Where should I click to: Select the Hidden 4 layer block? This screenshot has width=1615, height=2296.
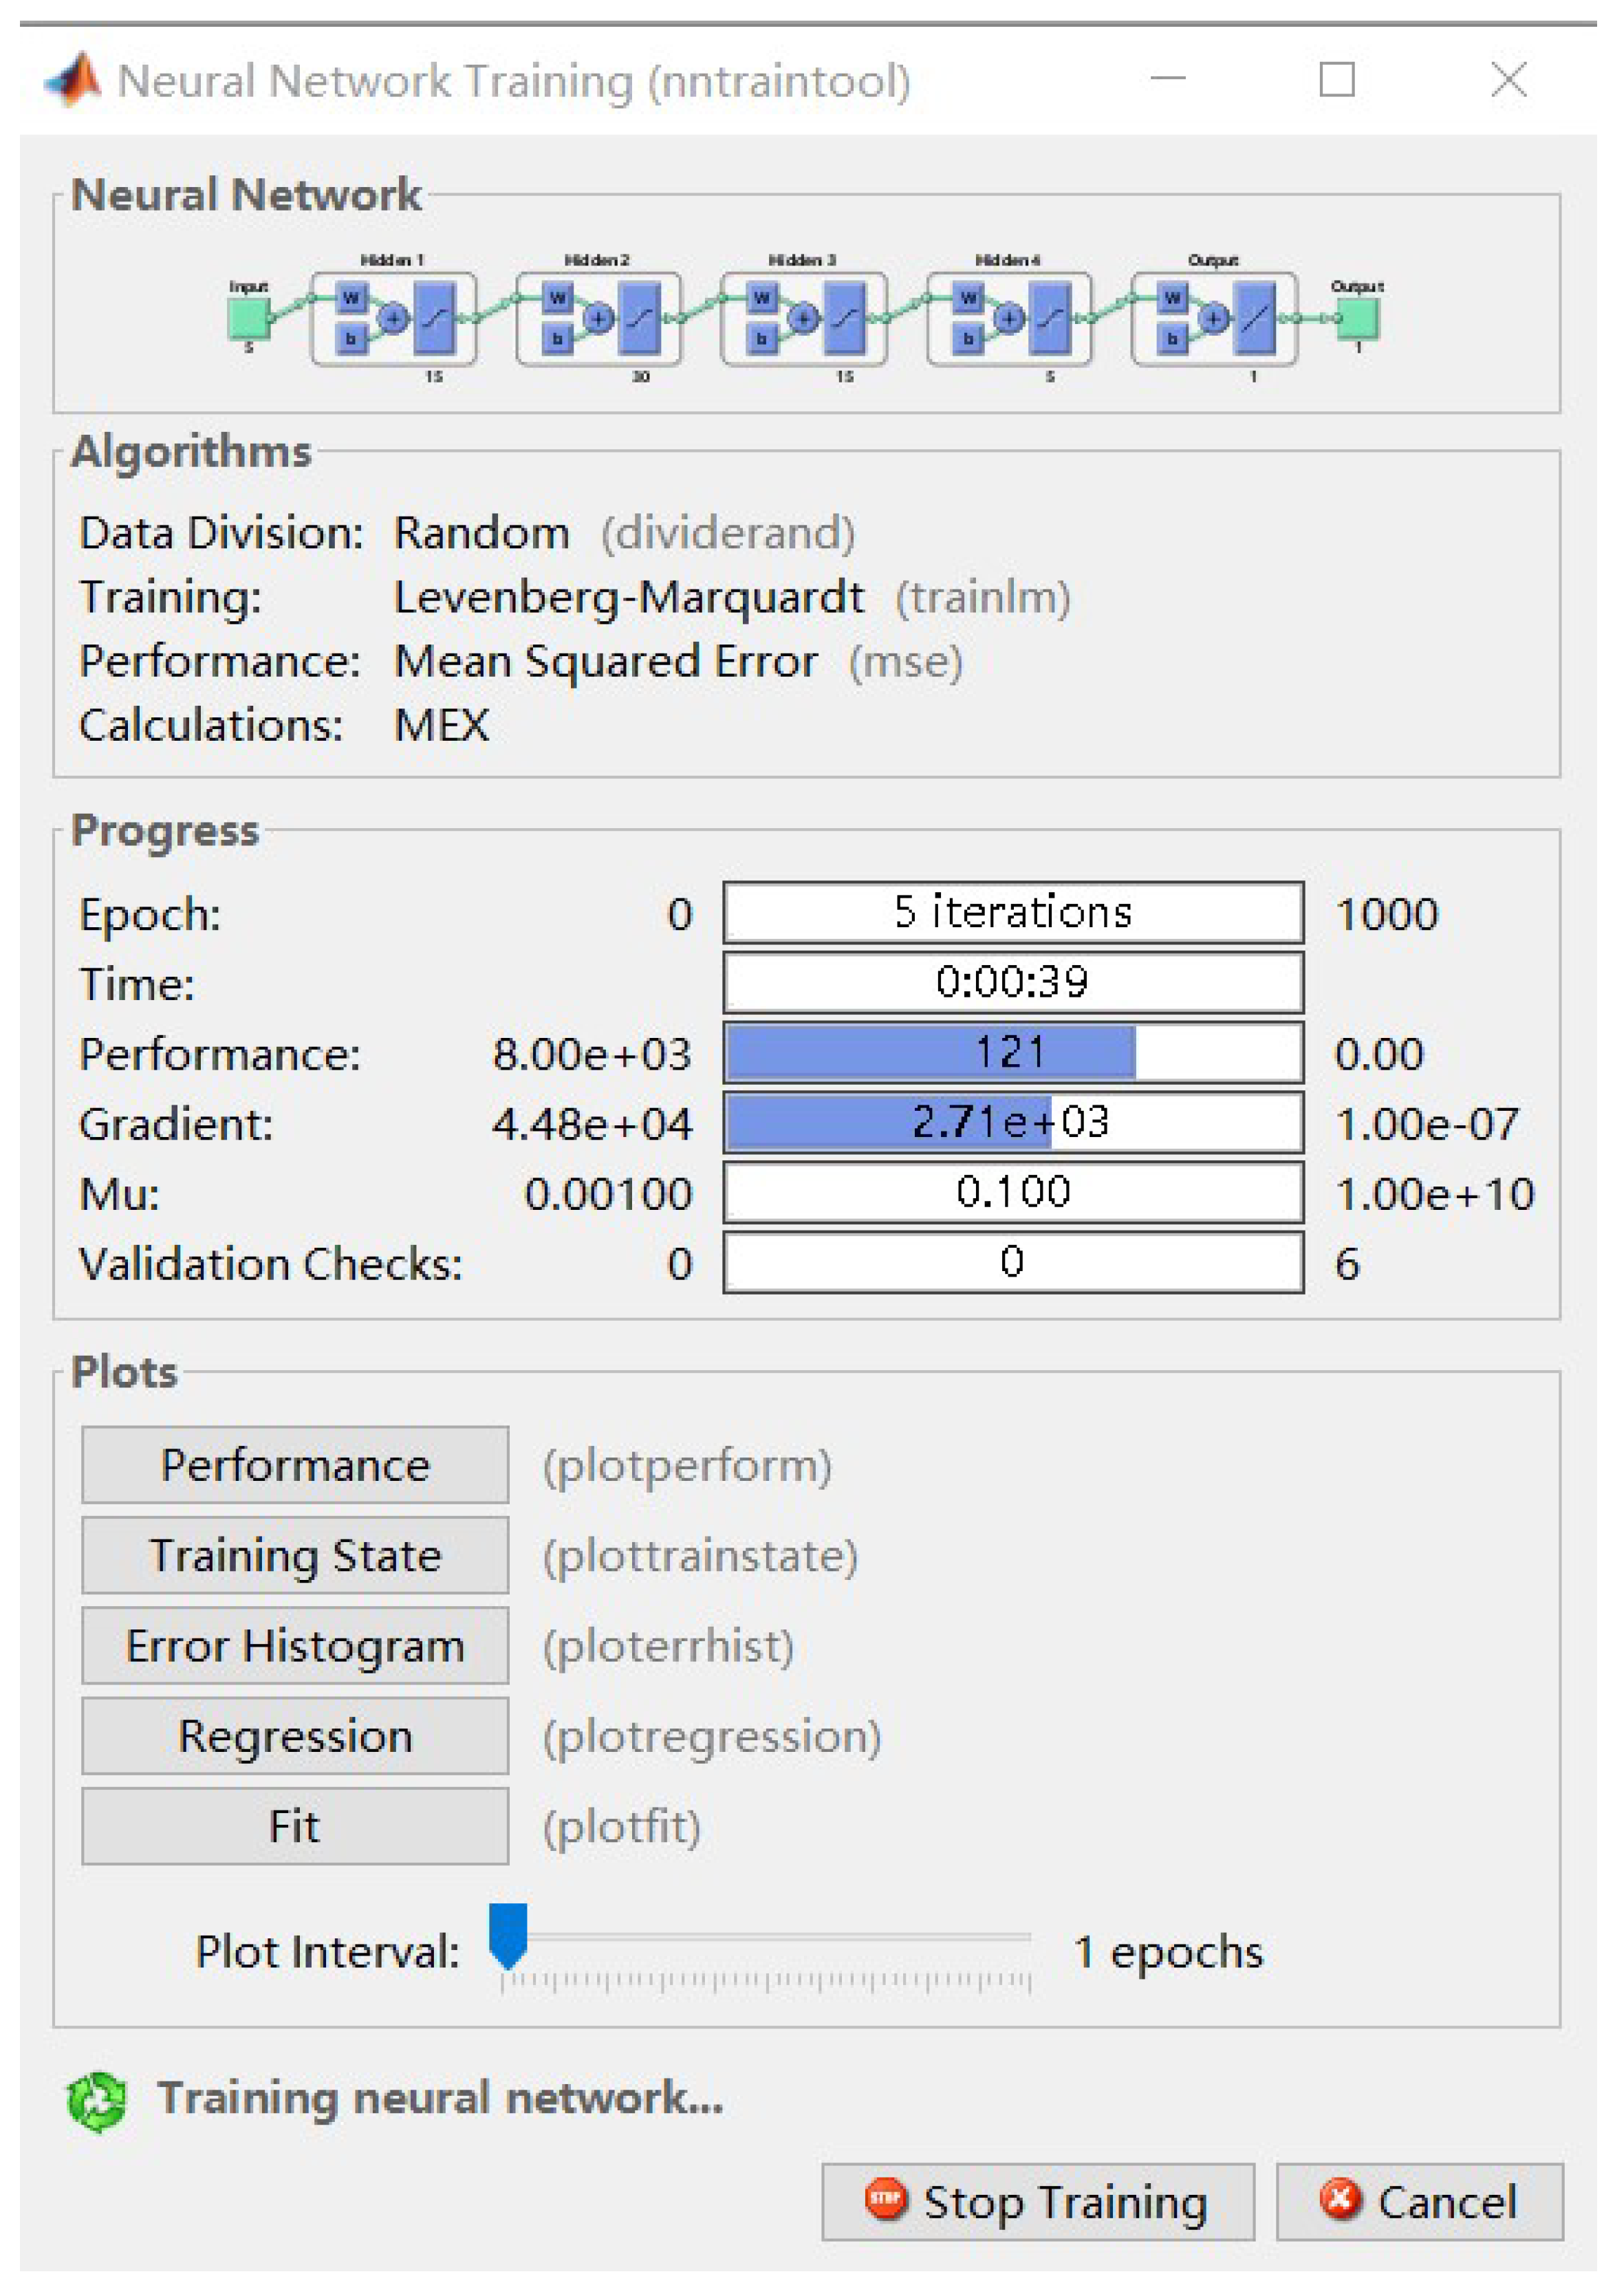click(x=1008, y=318)
